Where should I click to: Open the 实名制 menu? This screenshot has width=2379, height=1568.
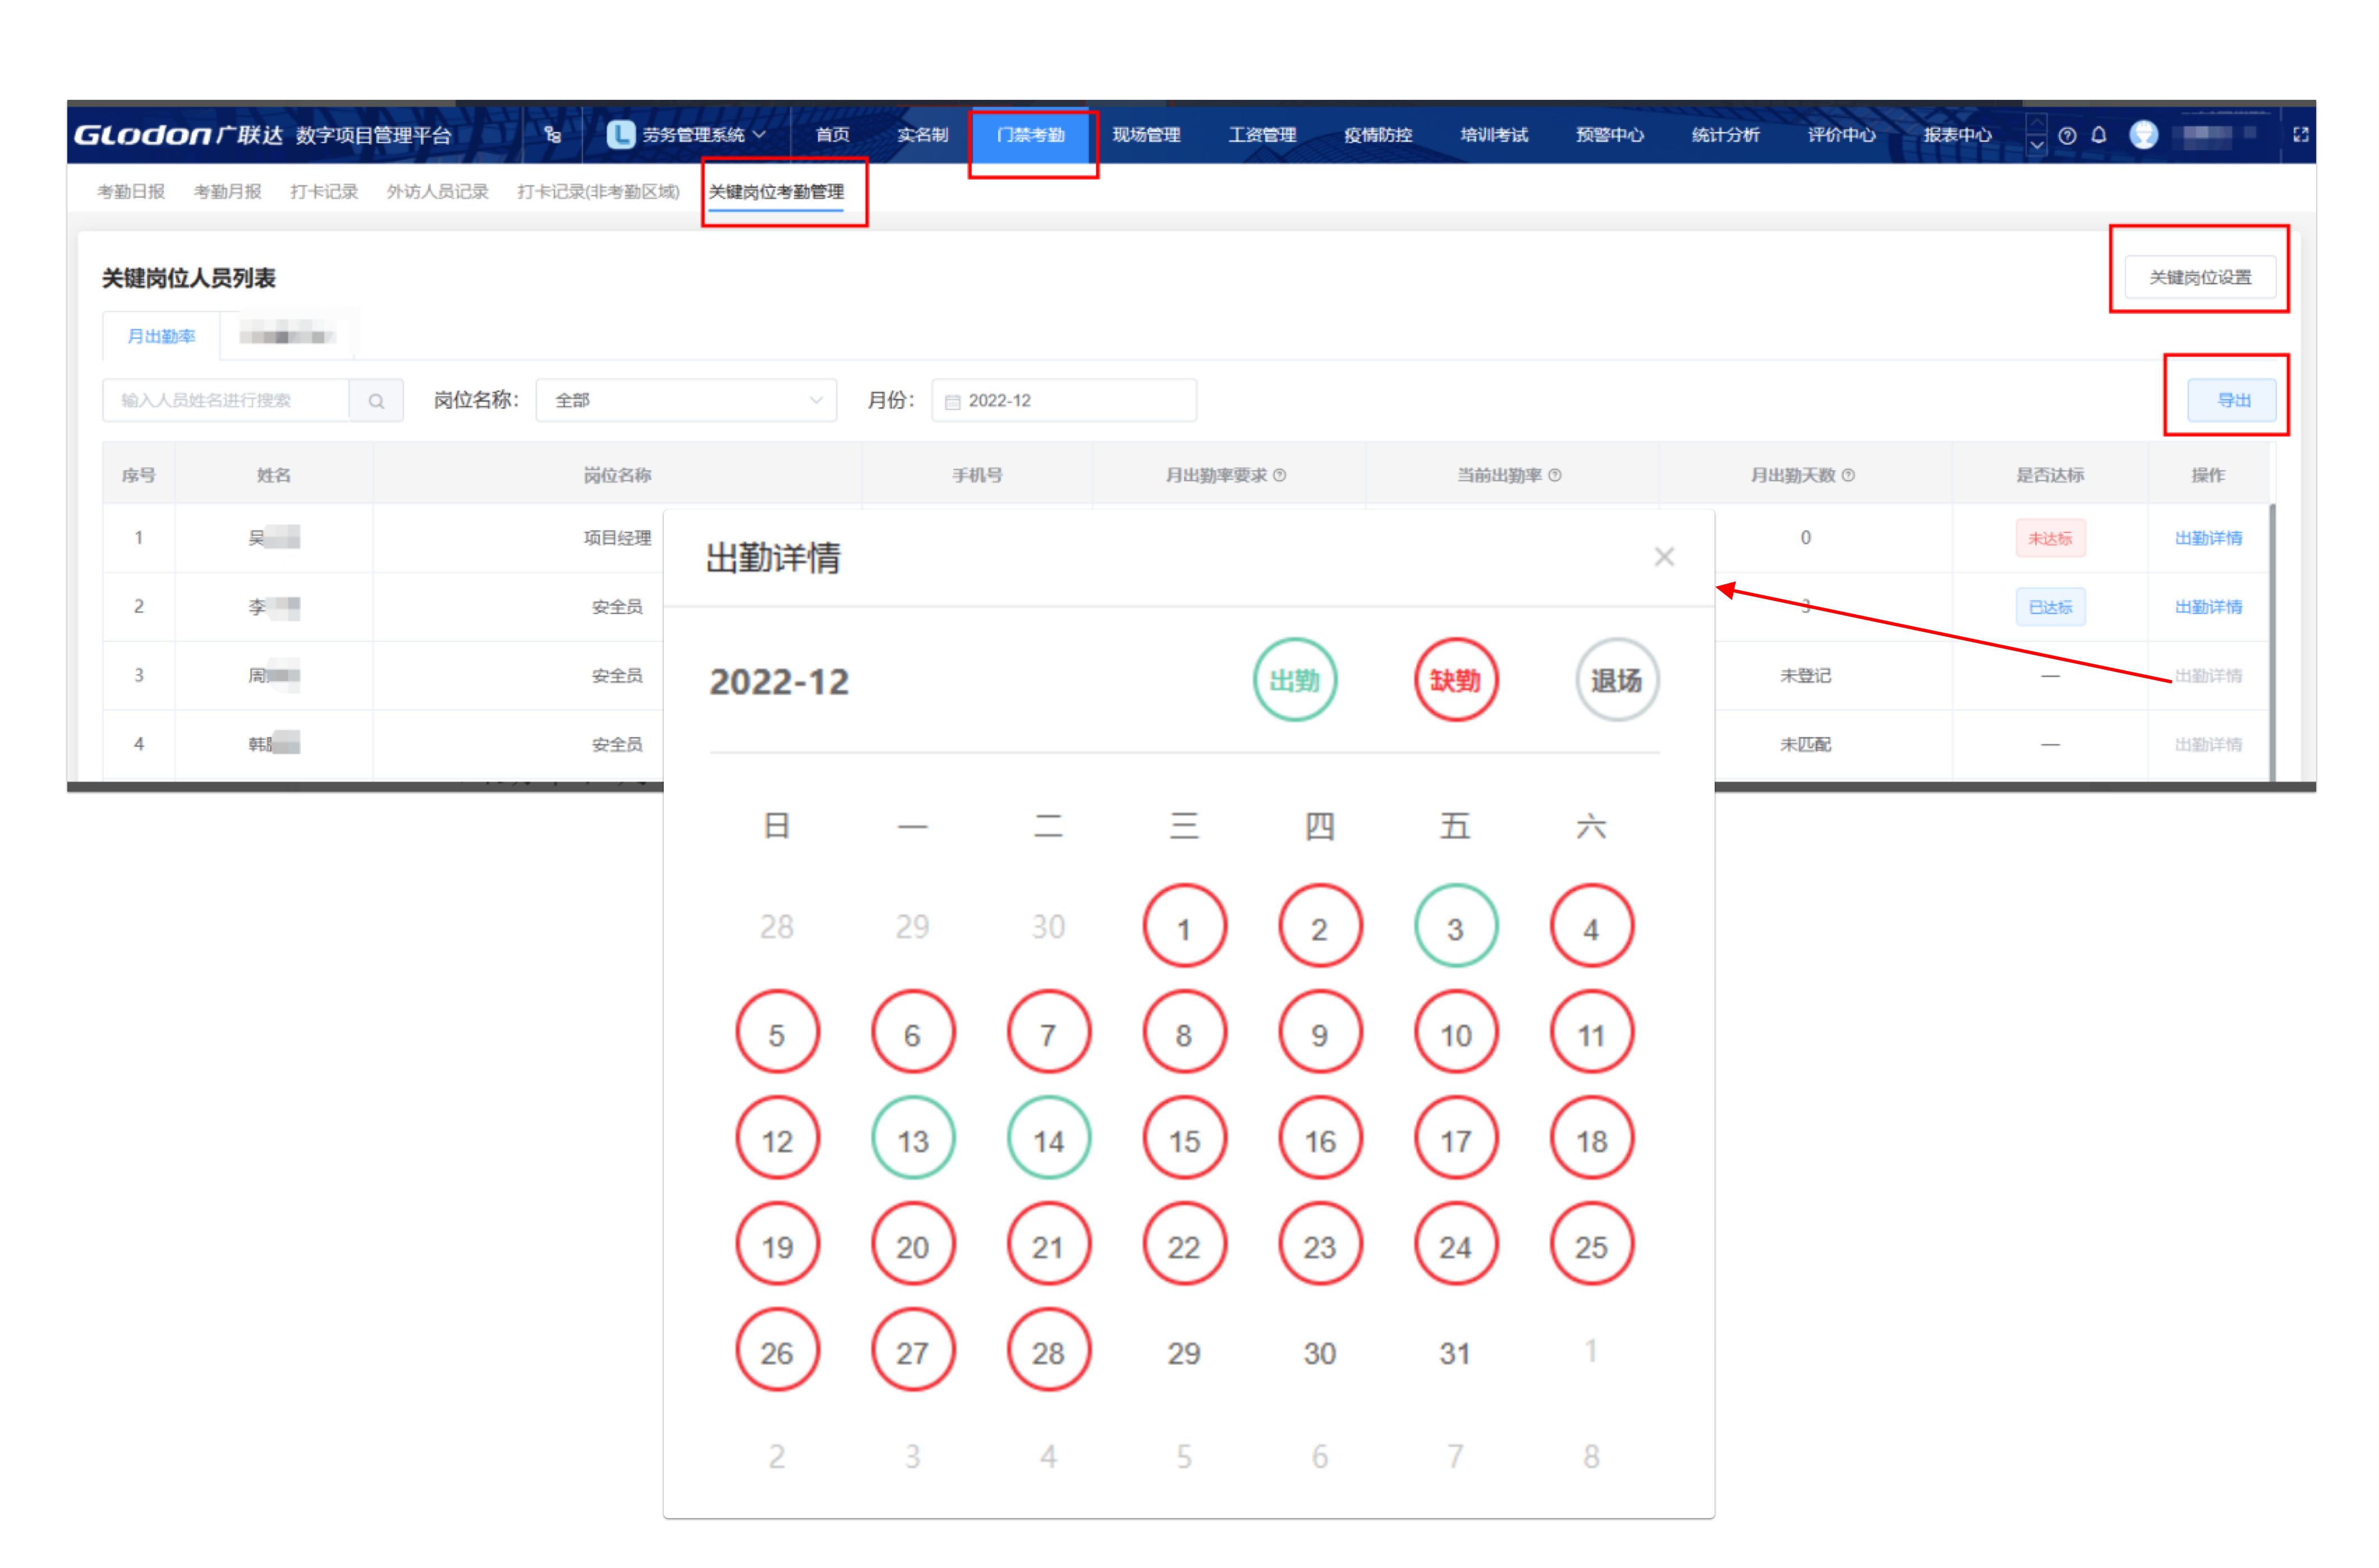[922, 135]
